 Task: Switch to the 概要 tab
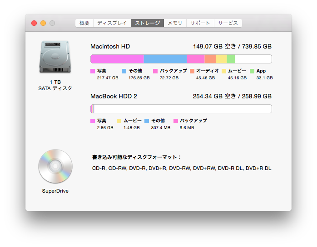point(84,23)
